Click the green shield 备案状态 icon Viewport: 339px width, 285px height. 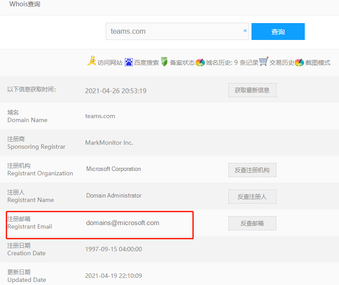[164, 62]
